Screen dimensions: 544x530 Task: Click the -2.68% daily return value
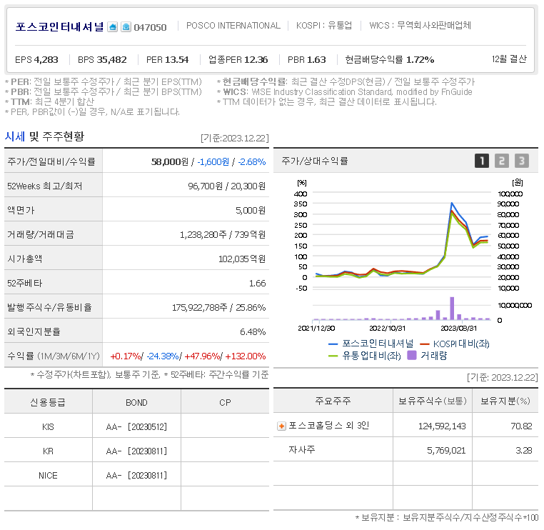[252, 161]
